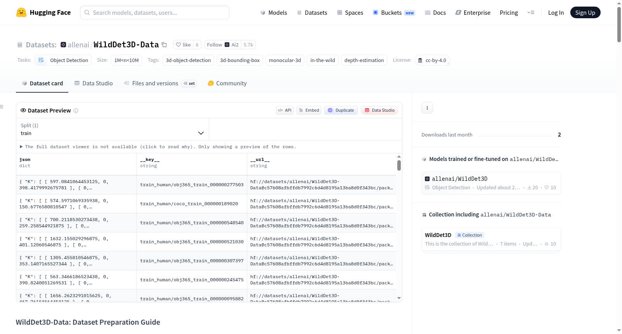
Task: Focus the search models, datasets, users field
Action: (155, 12)
